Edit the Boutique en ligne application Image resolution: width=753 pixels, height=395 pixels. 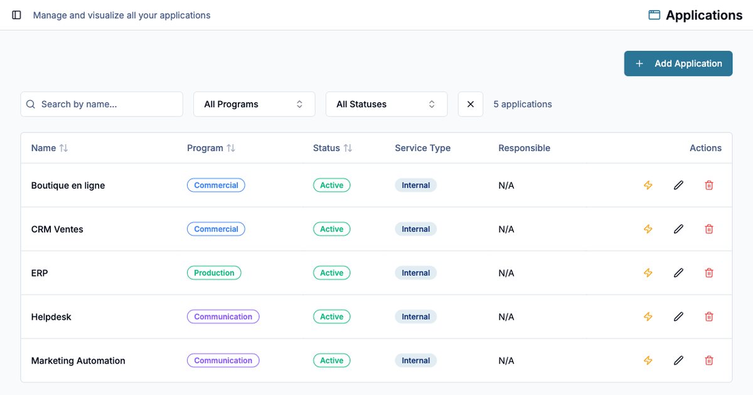click(678, 185)
